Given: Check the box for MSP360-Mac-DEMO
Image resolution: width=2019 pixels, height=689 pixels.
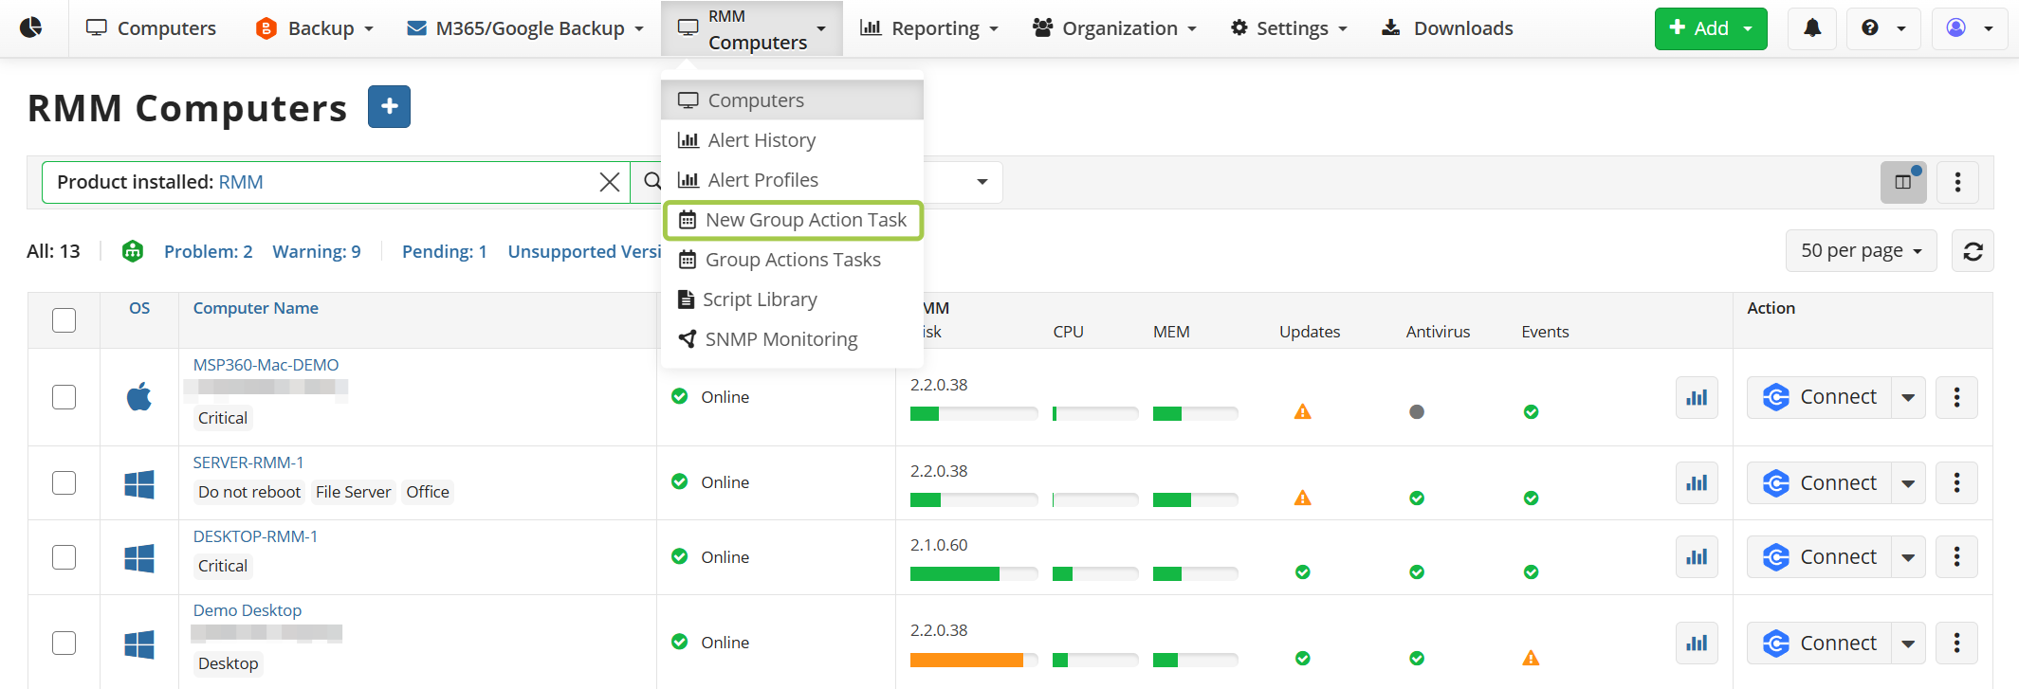Looking at the screenshot, I should point(64,397).
